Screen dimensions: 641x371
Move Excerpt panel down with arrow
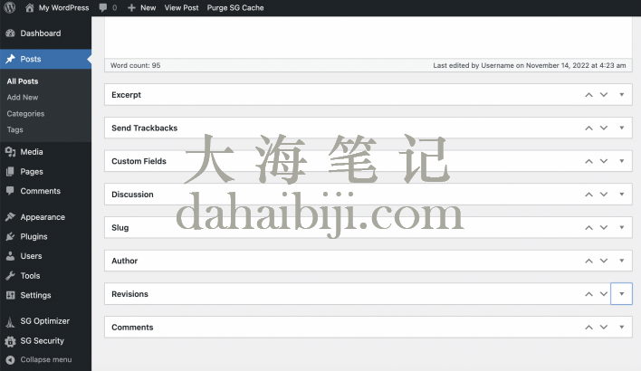(x=604, y=95)
